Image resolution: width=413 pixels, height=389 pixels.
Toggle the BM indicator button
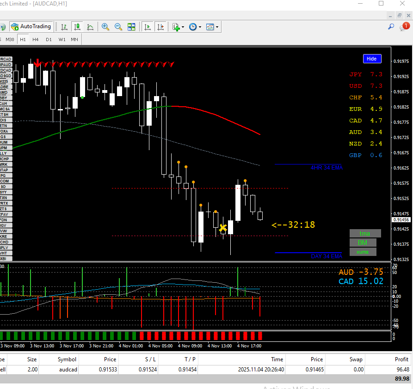pos(363,243)
